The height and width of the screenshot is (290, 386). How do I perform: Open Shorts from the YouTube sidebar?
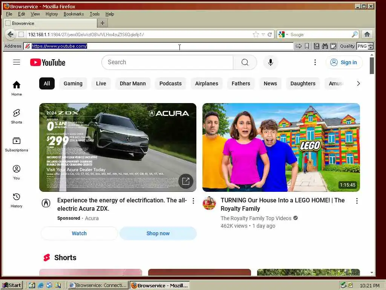[17, 116]
